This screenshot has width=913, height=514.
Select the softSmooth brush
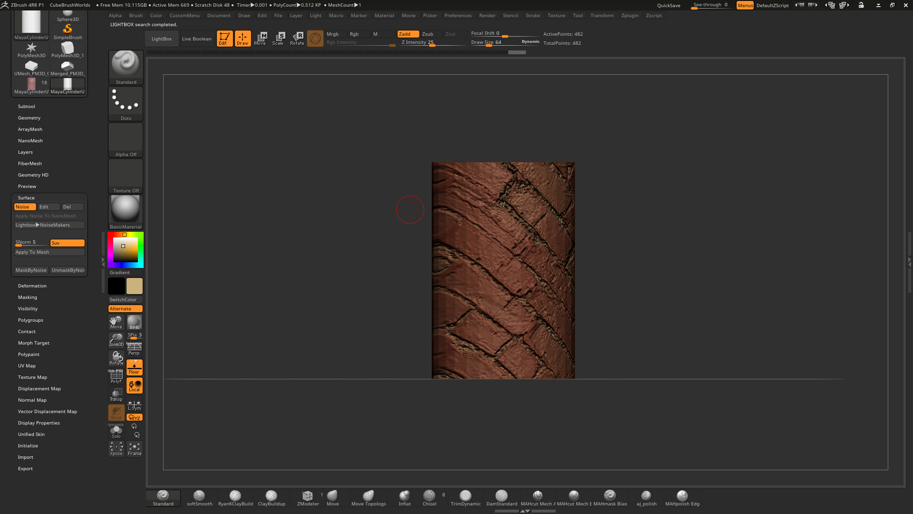click(199, 498)
